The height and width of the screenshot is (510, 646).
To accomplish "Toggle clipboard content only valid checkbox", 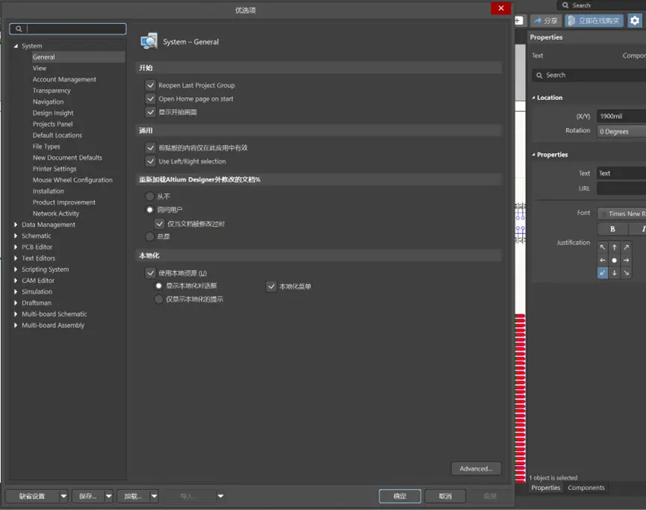I will (150, 148).
